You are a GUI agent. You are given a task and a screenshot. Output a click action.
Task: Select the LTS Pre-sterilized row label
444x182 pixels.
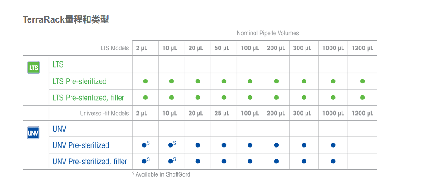click(79, 81)
